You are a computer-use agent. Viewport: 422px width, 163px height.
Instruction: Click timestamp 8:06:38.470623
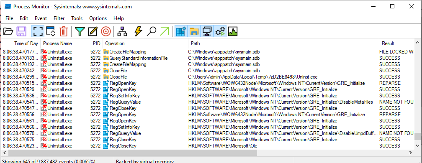point(21,146)
